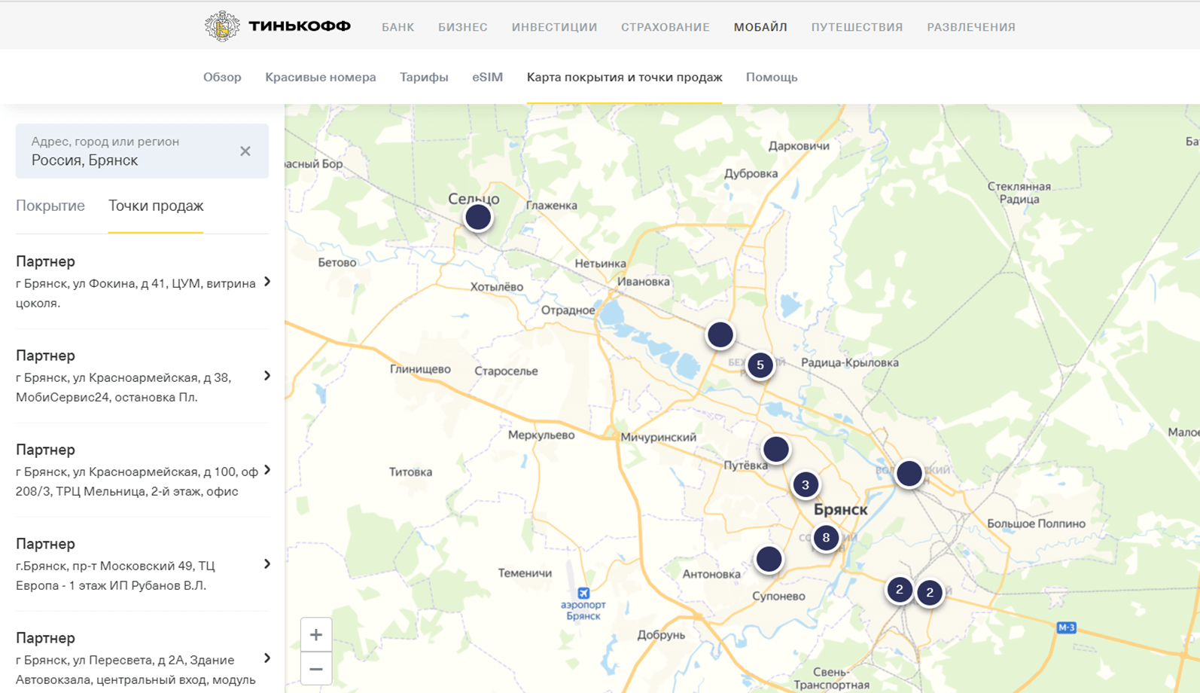Image resolution: width=1200 pixels, height=693 pixels.
Task: Click the Tinkoff logo emblem
Action: [222, 26]
